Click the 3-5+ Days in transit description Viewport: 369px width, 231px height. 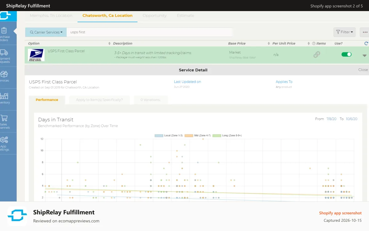[x=153, y=53]
